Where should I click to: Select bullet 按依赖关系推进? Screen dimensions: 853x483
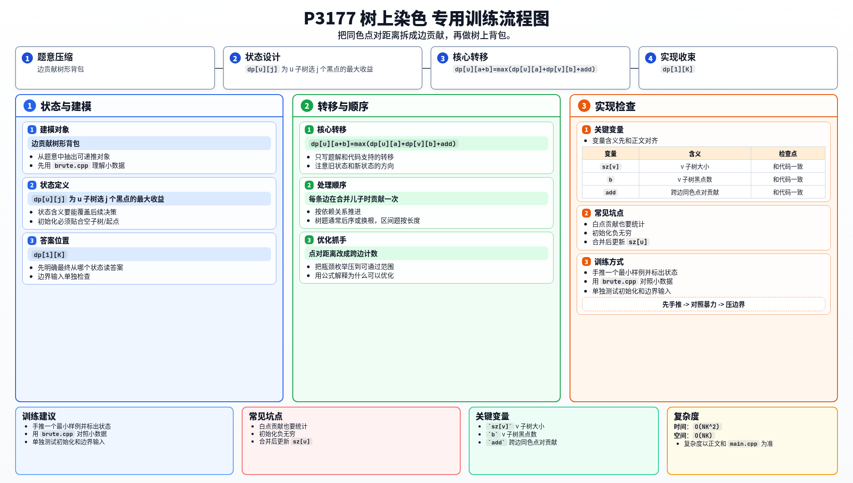tap(338, 212)
